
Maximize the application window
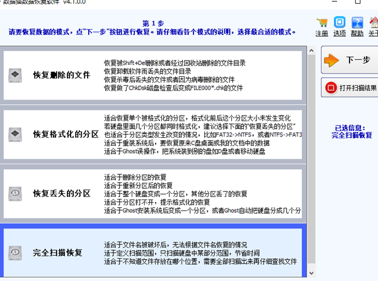[358, 2]
